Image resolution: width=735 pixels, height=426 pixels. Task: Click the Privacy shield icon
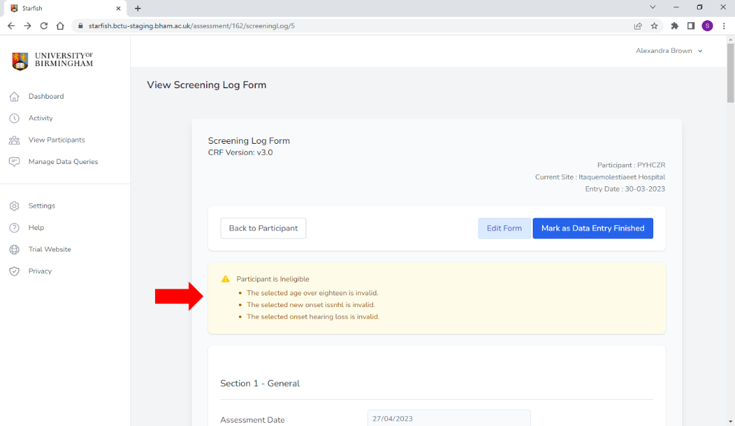coord(14,271)
